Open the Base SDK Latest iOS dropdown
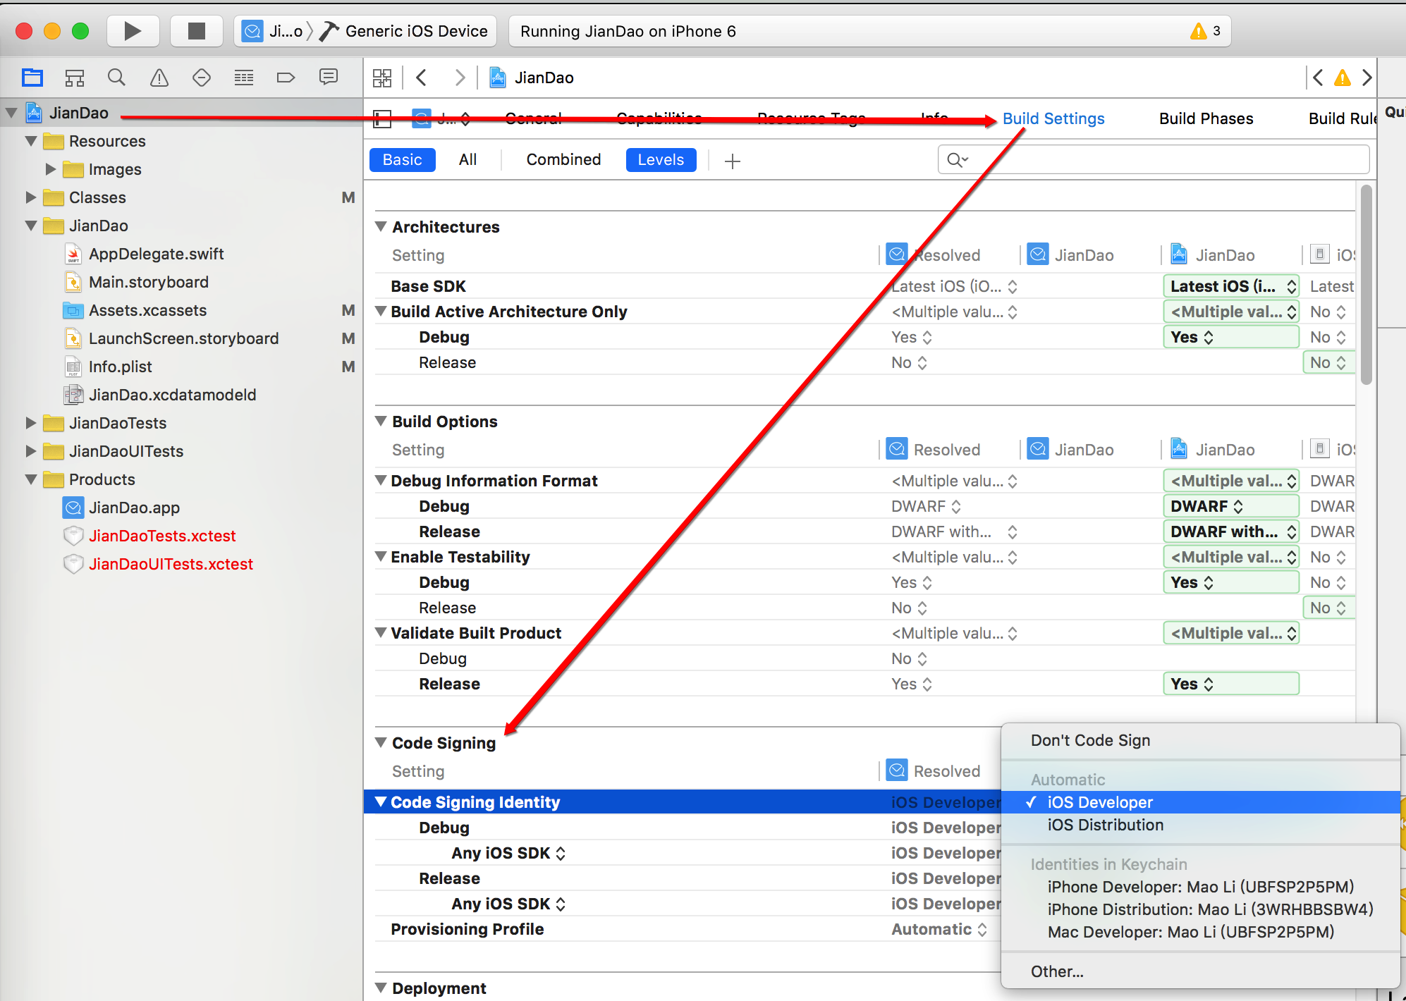 1230,286
